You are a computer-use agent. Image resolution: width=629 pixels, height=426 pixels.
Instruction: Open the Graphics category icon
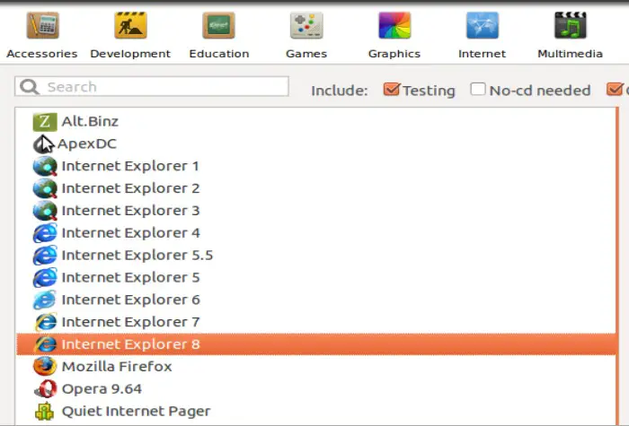(394, 25)
